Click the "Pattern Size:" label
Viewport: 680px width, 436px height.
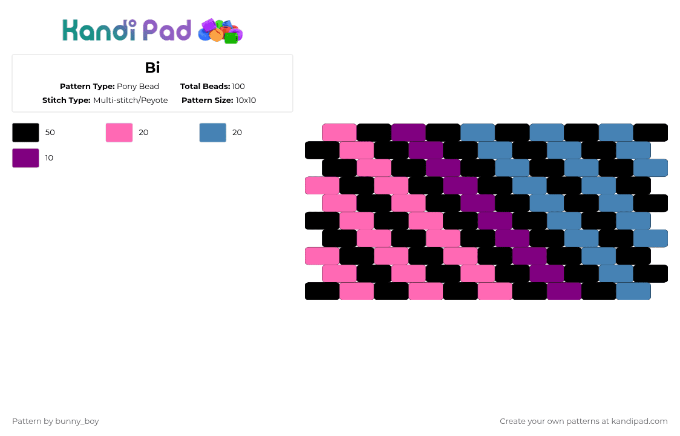pyautogui.click(x=208, y=101)
